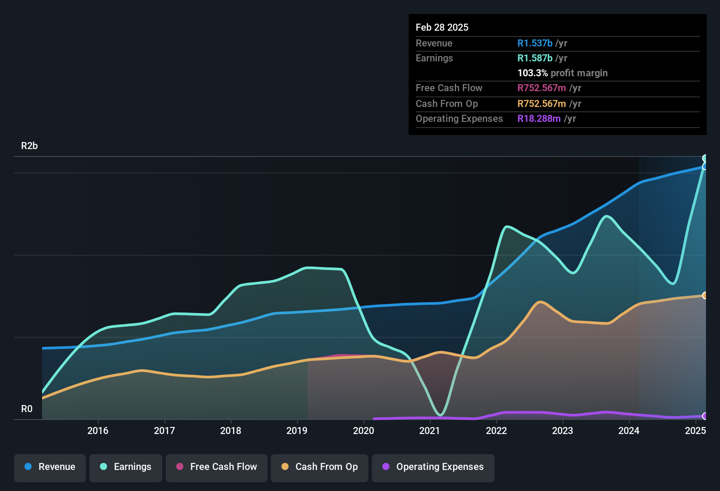The image size is (720, 491).
Task: Click the 2022 x-axis label
Action: (x=496, y=431)
